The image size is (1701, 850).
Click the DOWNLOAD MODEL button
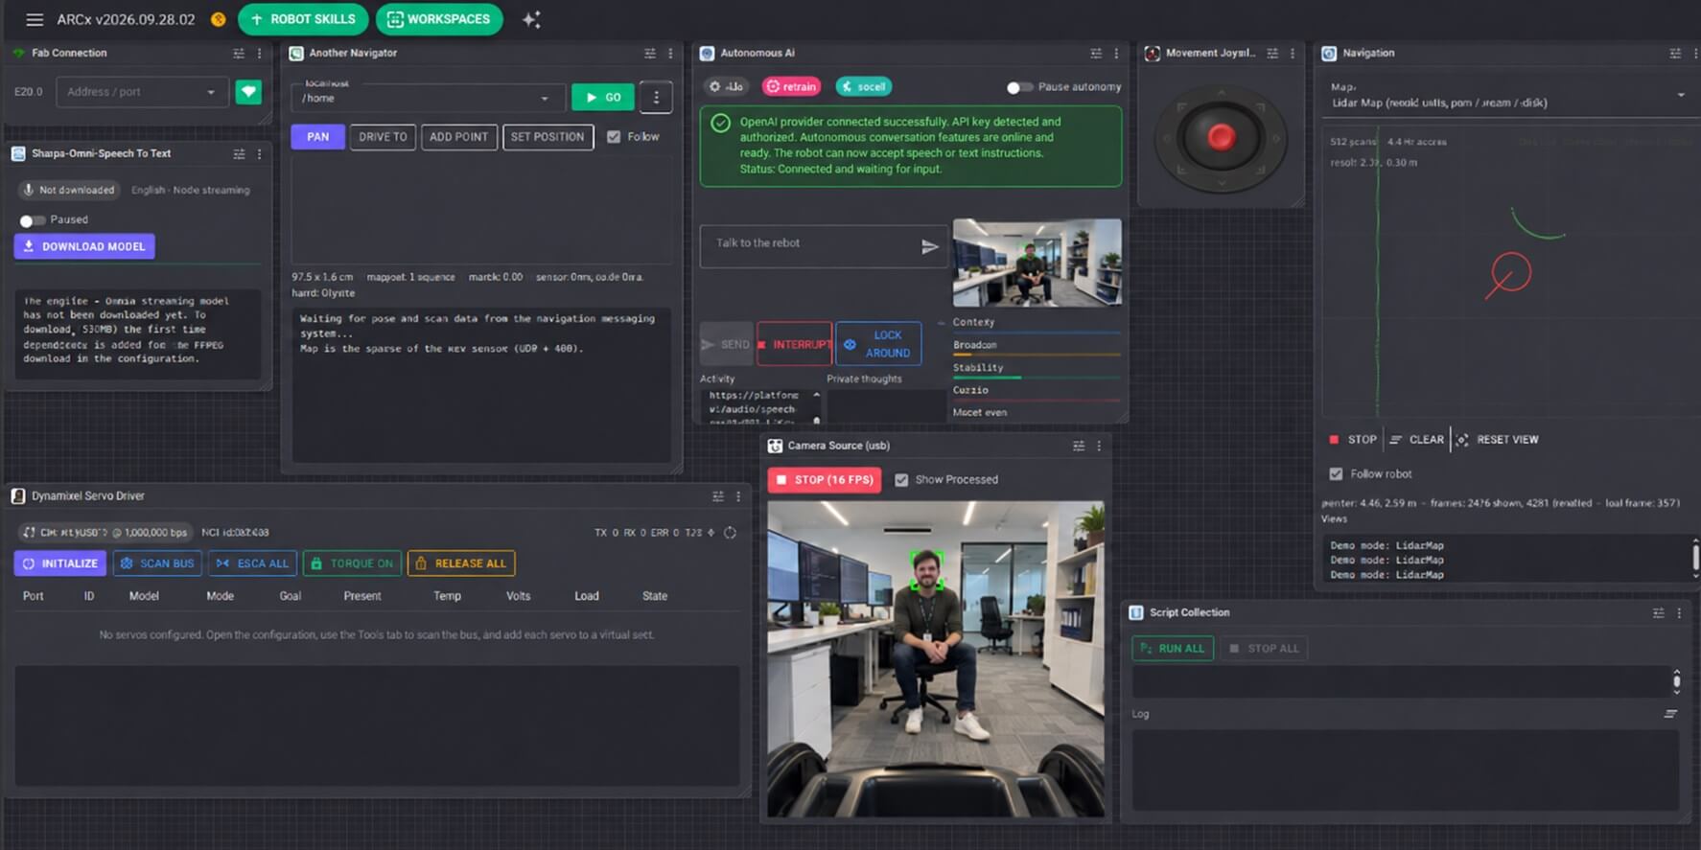pos(84,246)
